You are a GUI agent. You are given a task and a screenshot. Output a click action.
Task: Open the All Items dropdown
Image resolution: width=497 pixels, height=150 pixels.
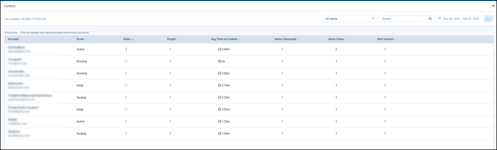pyautogui.click(x=350, y=19)
